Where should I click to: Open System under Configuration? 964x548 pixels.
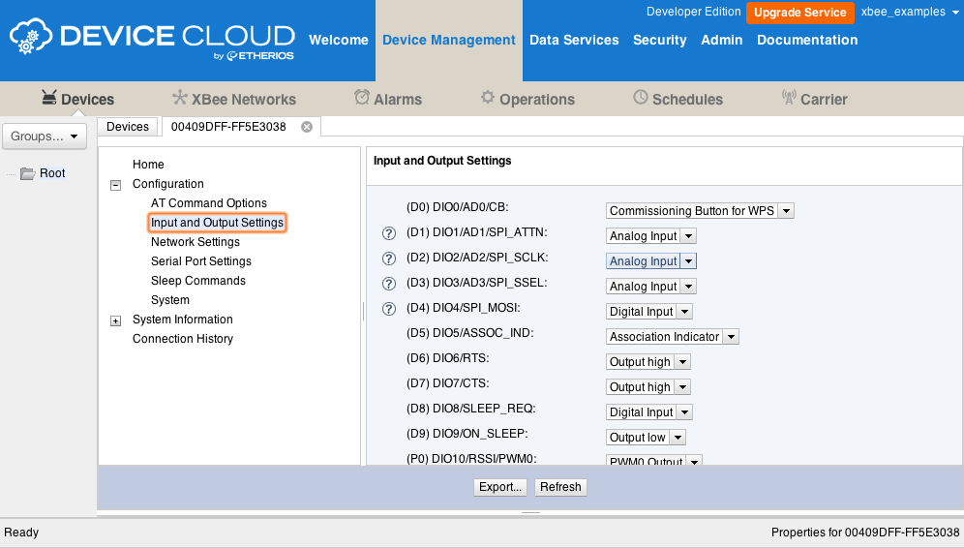tap(170, 300)
